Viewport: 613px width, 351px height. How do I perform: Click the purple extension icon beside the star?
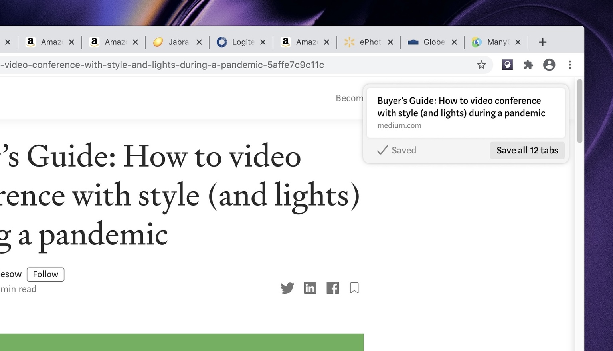(507, 65)
